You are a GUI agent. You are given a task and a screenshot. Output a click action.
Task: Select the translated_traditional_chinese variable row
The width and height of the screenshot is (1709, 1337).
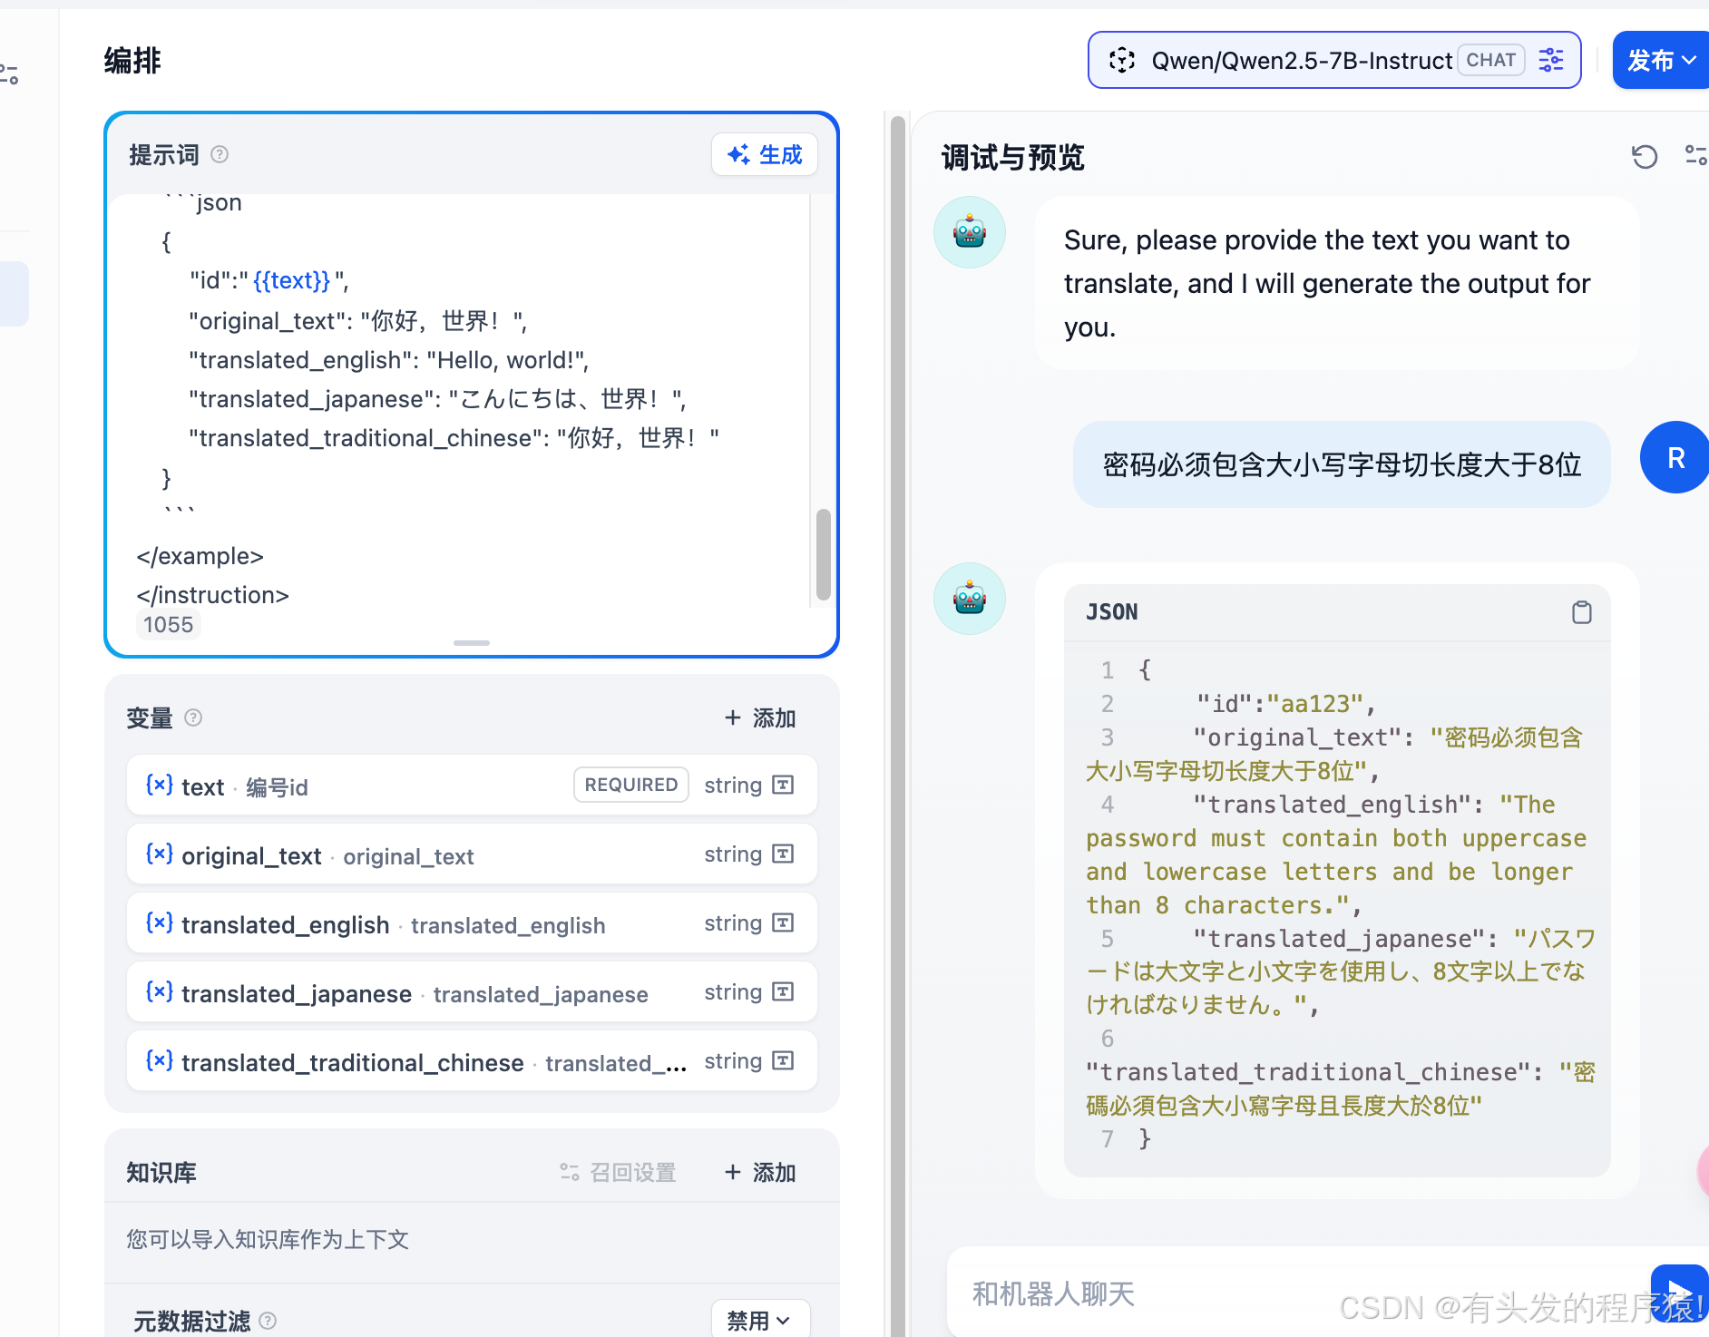tap(472, 1060)
